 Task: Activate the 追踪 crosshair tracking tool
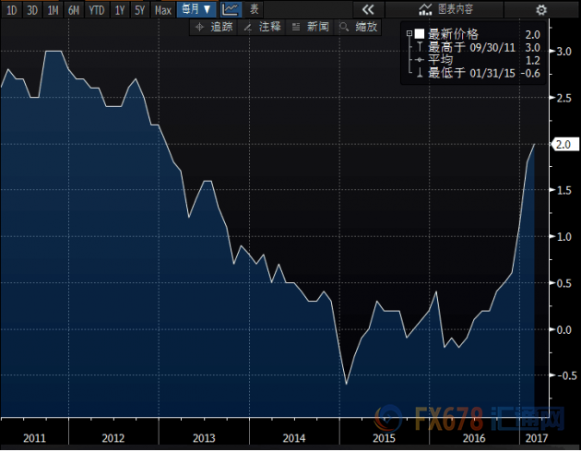(x=216, y=27)
